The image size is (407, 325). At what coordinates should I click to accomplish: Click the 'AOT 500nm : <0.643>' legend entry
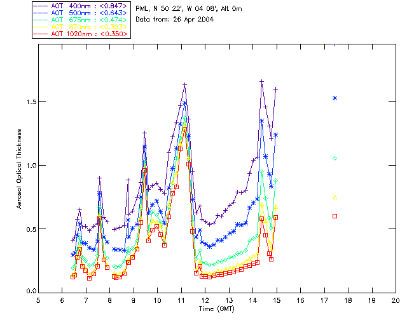click(x=81, y=13)
